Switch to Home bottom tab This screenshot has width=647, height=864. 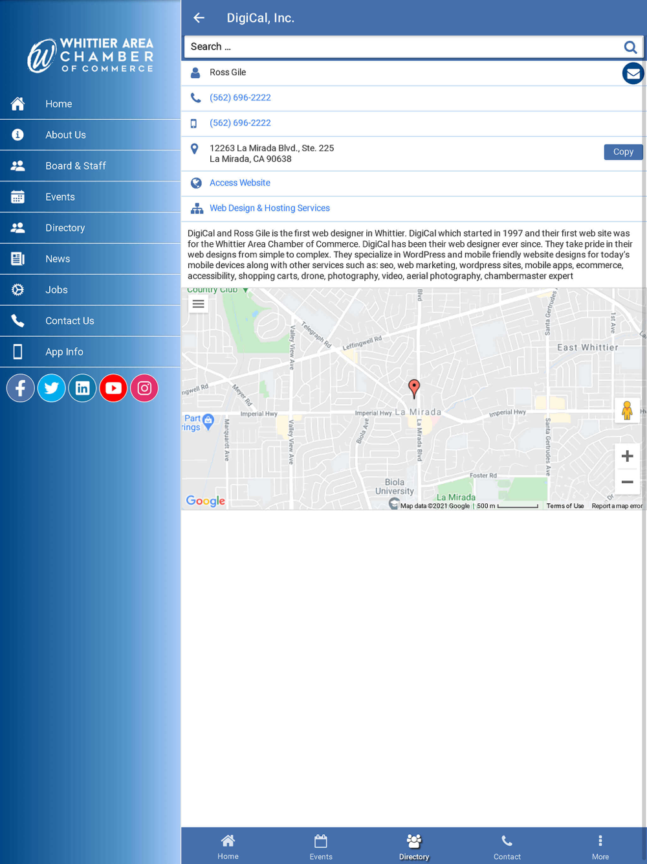coord(228,847)
